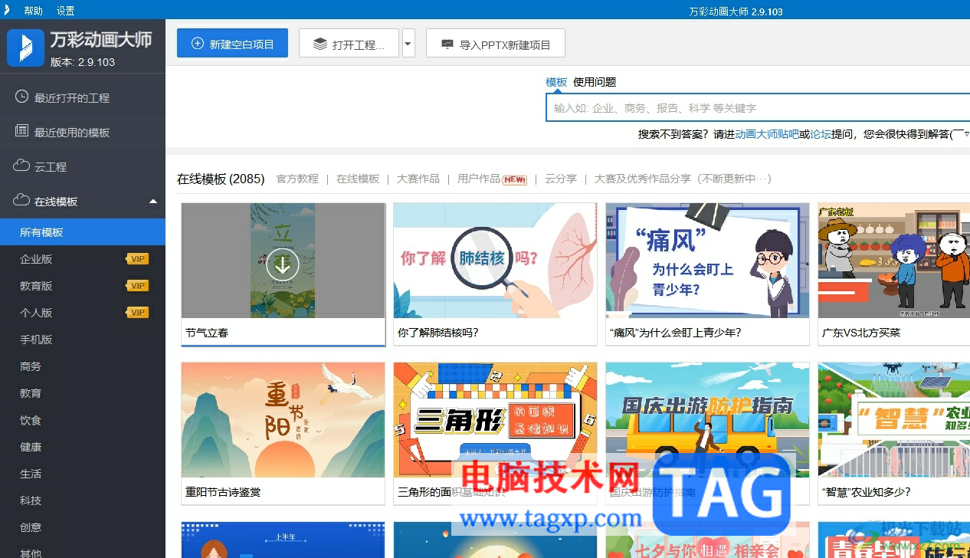Click the clock icon beside 最近打开的工程
The width and height of the screenshot is (970, 558).
pyautogui.click(x=21, y=97)
